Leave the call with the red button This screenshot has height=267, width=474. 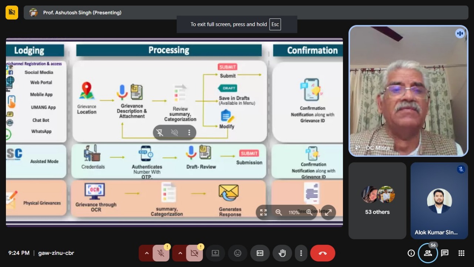323,253
